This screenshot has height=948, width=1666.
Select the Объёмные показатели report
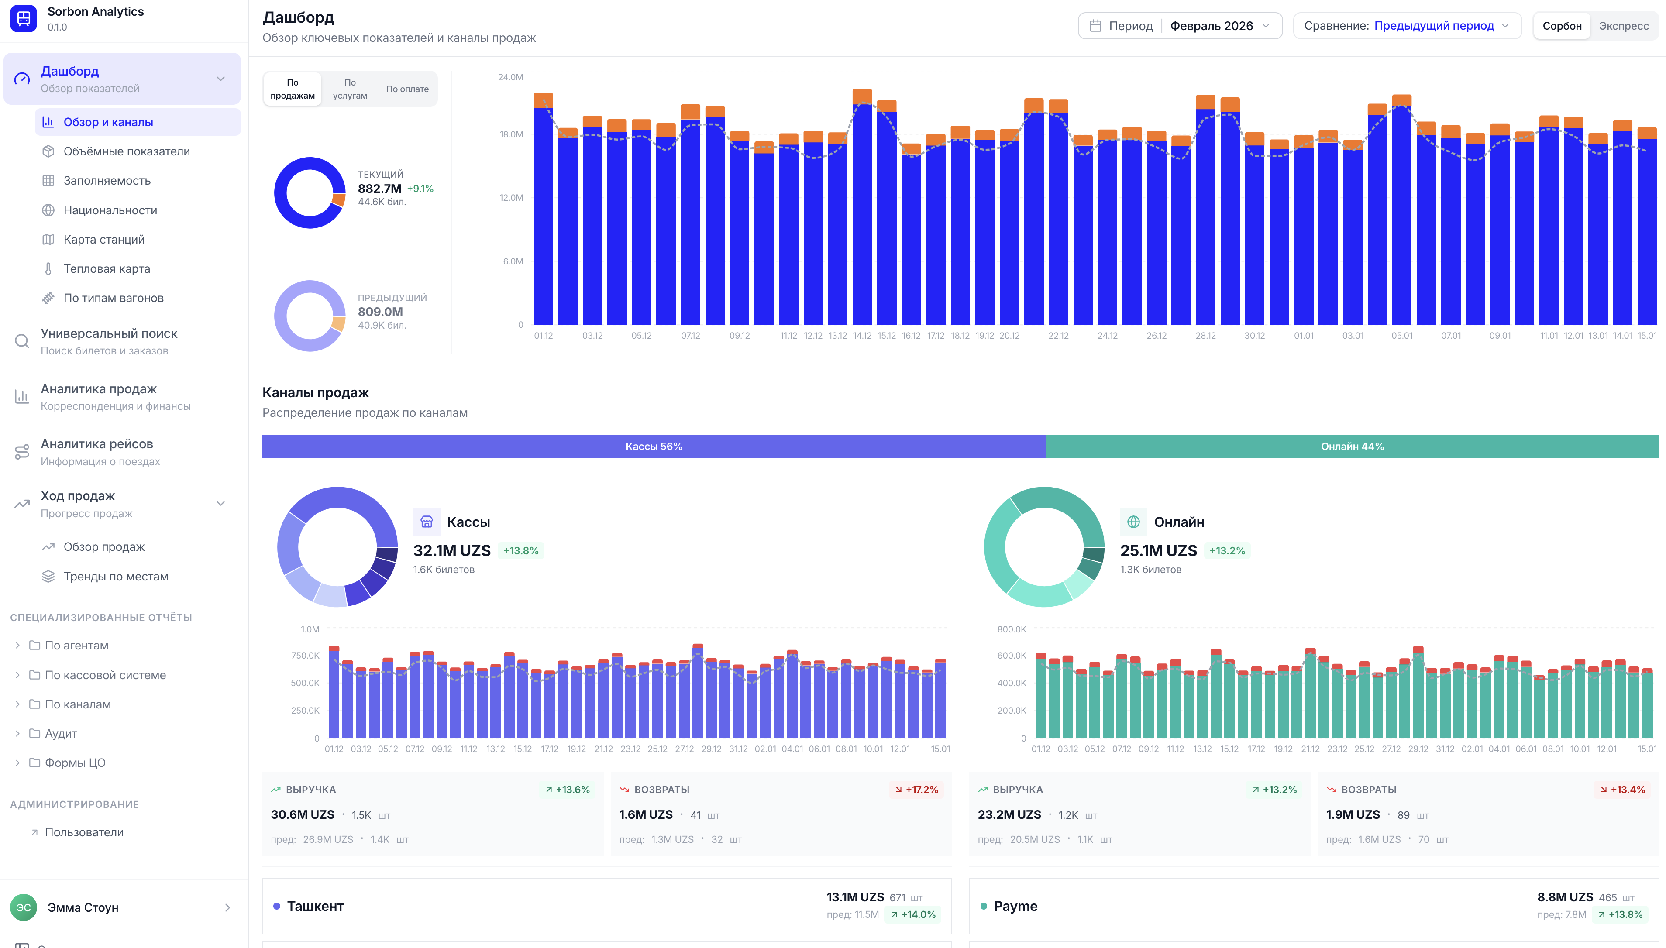pos(126,151)
